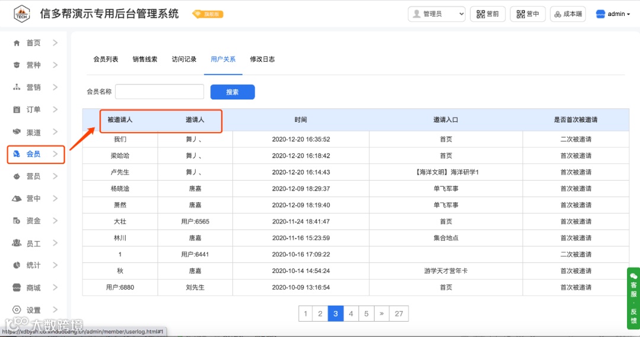Viewport: 640px width, 337px height.
Task: Switch to the 修改日志 tab
Action: coord(262,59)
